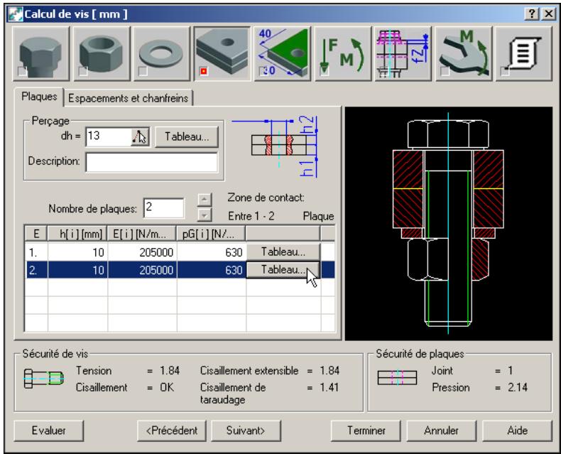Viewport: 561px width, 454px height.
Task: Tick the checkbox on the bolt icon
Action: point(22,71)
